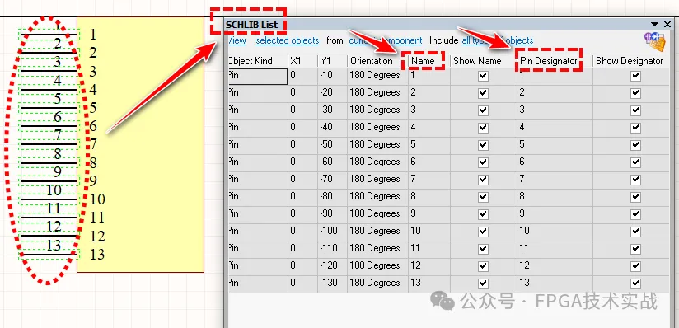This screenshot has height=328, width=679.
Task: Toggle Show Name in the pin 4 row
Action: click(x=483, y=129)
